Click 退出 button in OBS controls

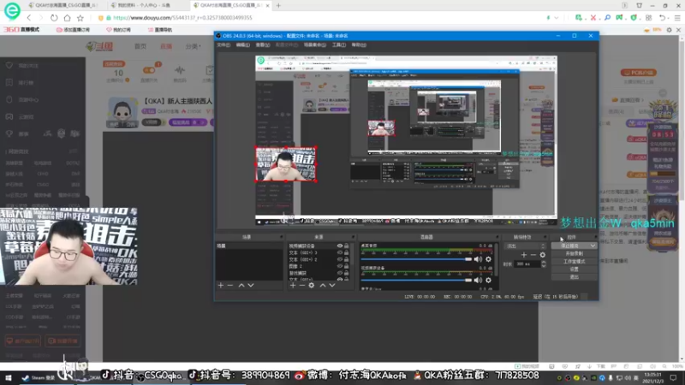(x=574, y=277)
